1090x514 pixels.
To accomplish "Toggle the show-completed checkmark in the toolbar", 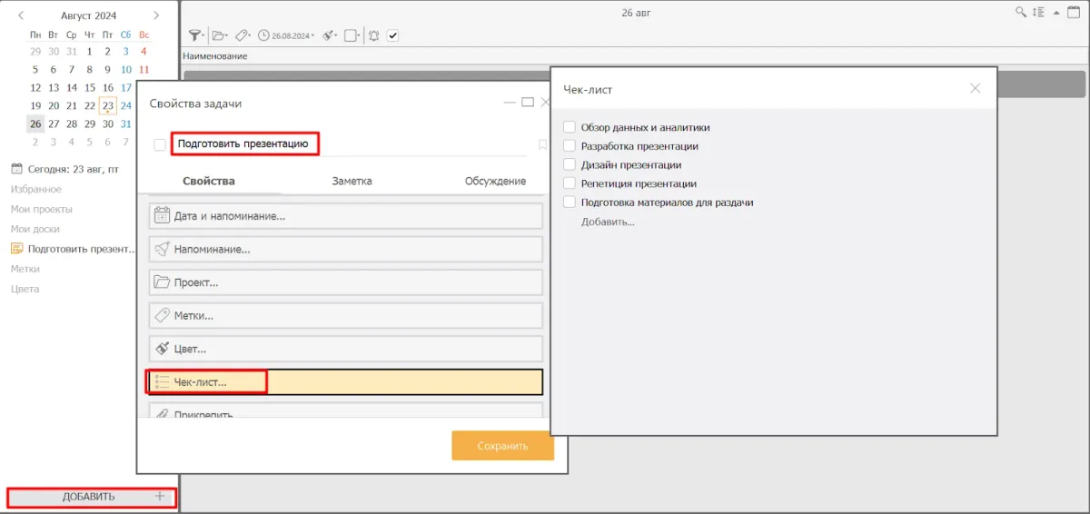I will coord(393,35).
